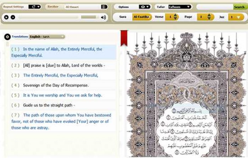Select verse 4 'Sovereign of the Day'

click(63, 85)
